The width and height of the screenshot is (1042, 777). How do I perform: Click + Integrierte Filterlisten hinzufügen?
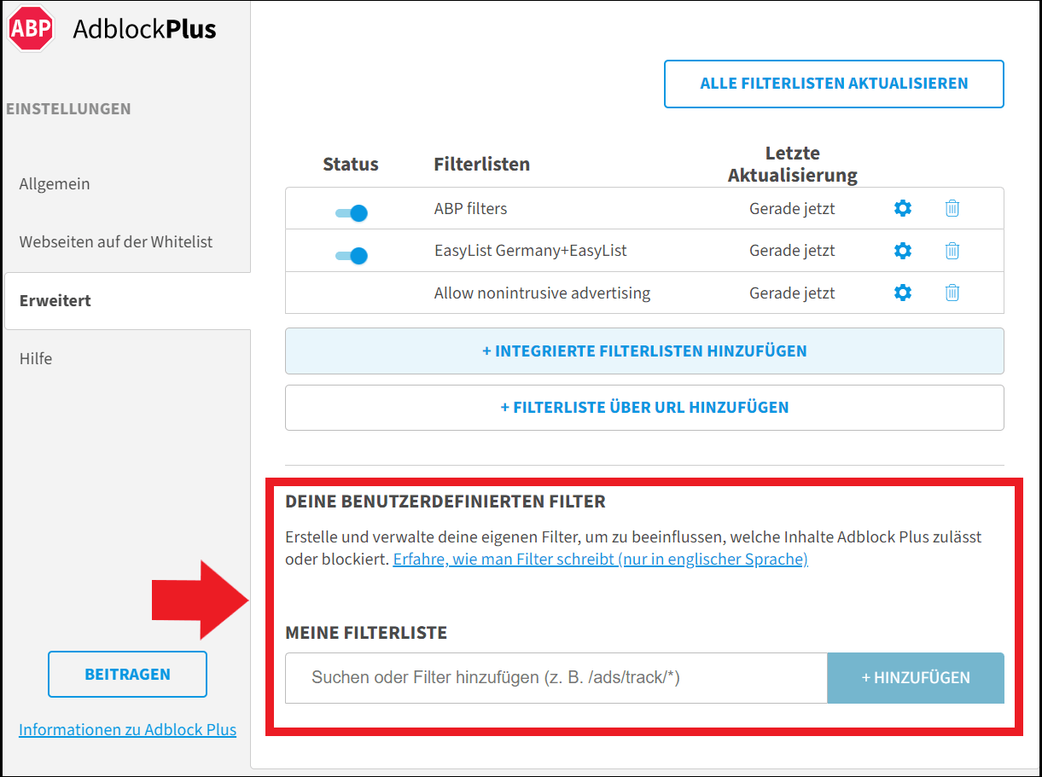click(644, 351)
